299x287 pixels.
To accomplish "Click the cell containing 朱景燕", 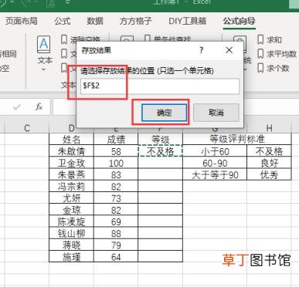I will [x=71, y=174].
